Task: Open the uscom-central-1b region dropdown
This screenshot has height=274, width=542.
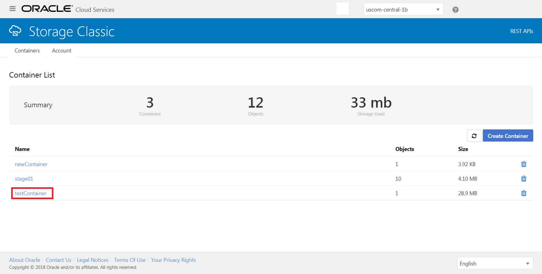Action: click(403, 9)
